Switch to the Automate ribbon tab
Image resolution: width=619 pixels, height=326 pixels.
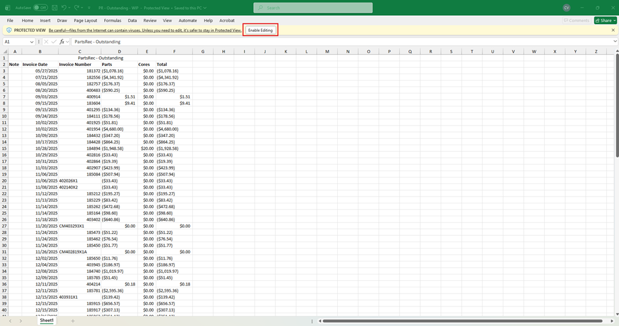pos(187,20)
